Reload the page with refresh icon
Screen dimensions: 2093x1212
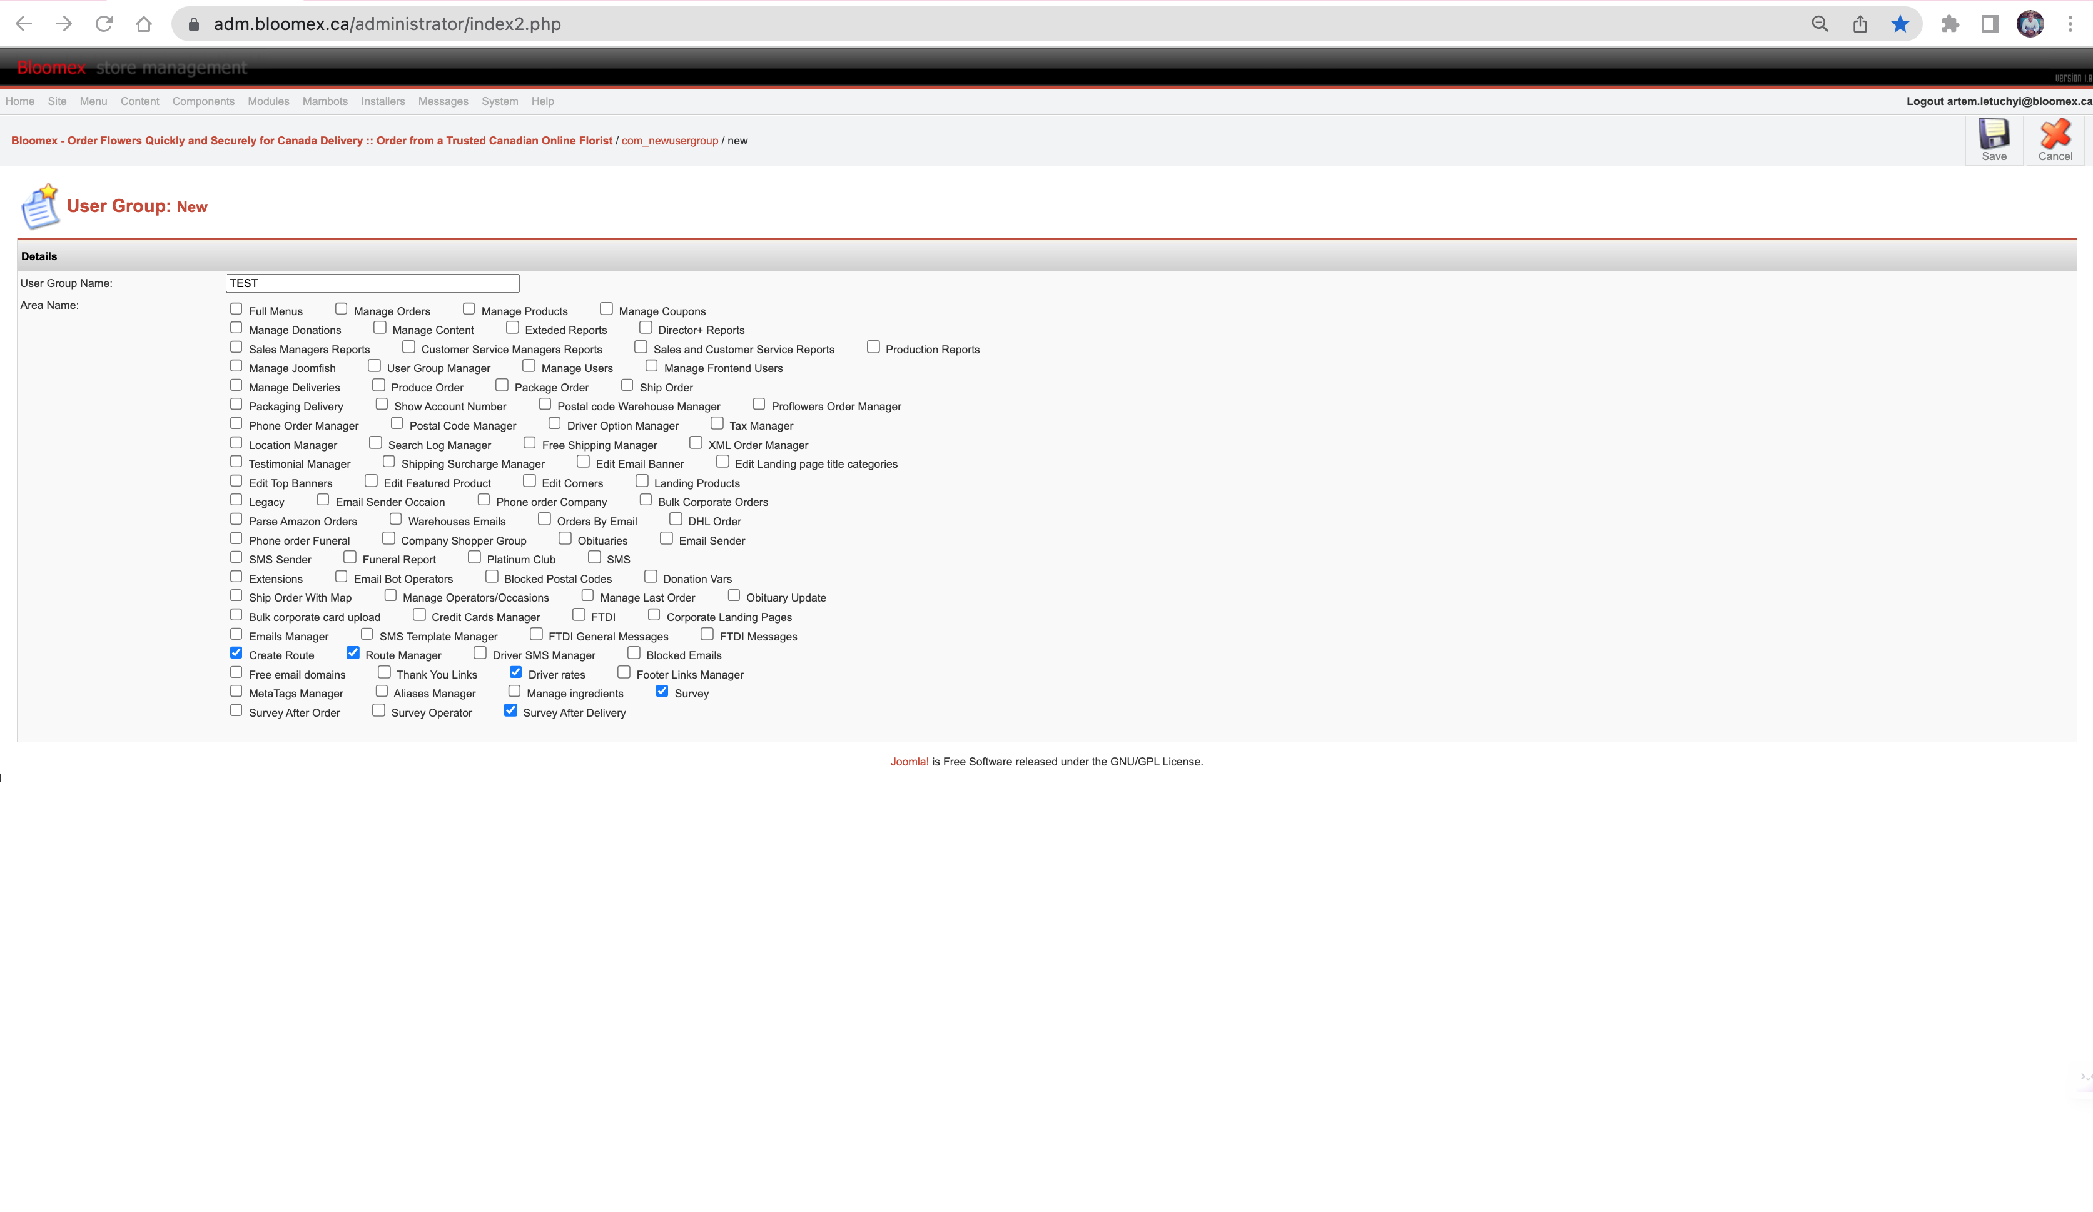[x=104, y=24]
